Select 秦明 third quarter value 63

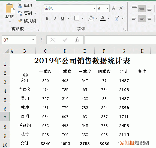[85, 117]
